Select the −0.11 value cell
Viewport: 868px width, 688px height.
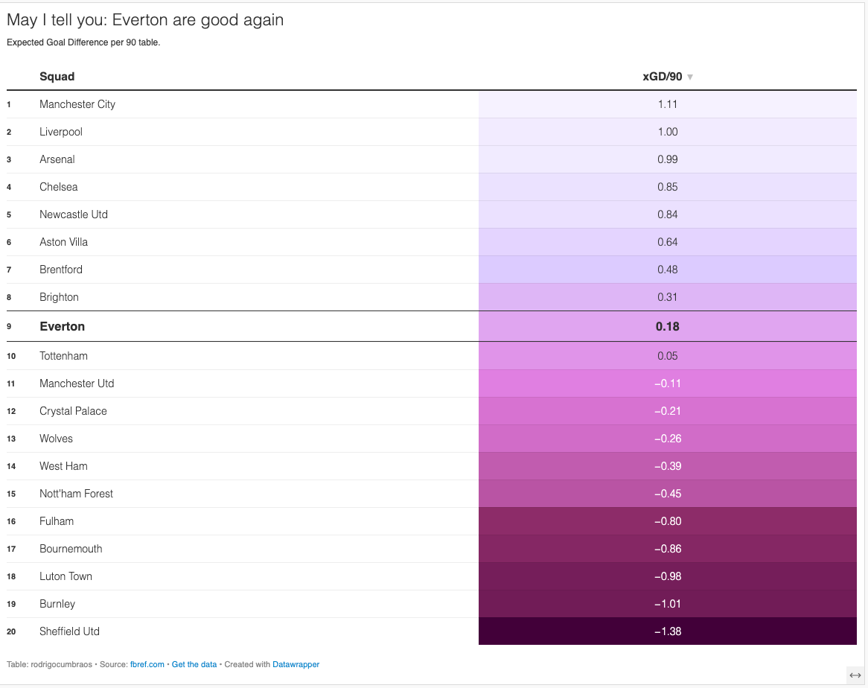click(x=668, y=383)
